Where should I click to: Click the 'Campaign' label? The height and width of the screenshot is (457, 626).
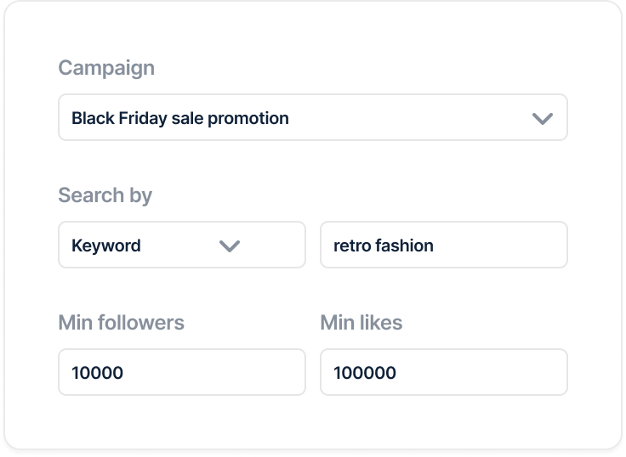pos(106,68)
